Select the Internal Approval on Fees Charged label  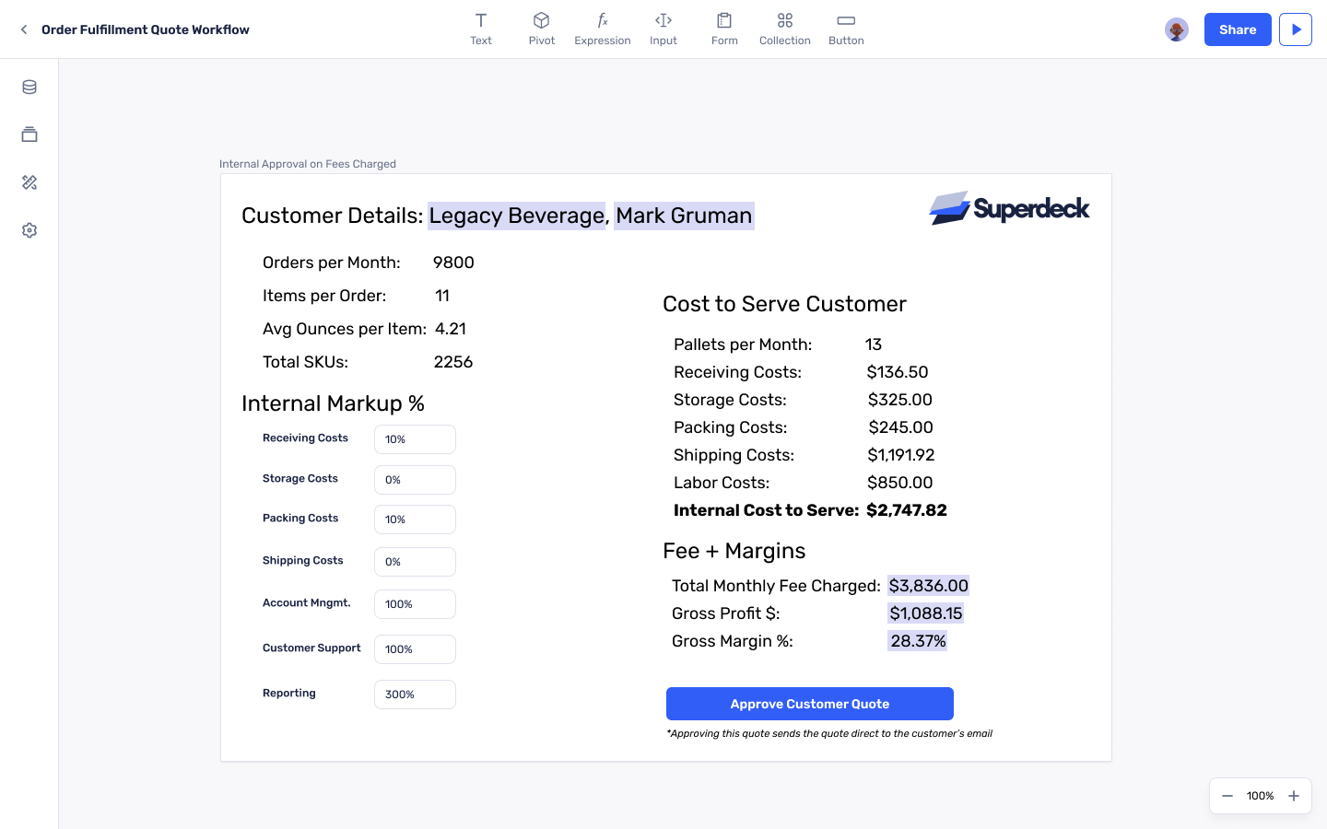pyautogui.click(x=308, y=164)
